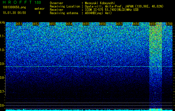
Task: Click the 0659 time marker
Action: [152, 24]
